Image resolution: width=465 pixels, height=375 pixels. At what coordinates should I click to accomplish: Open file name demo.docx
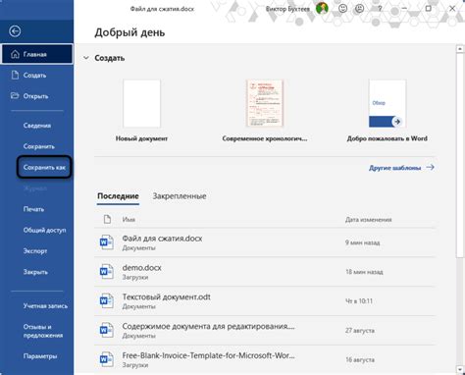(x=141, y=268)
